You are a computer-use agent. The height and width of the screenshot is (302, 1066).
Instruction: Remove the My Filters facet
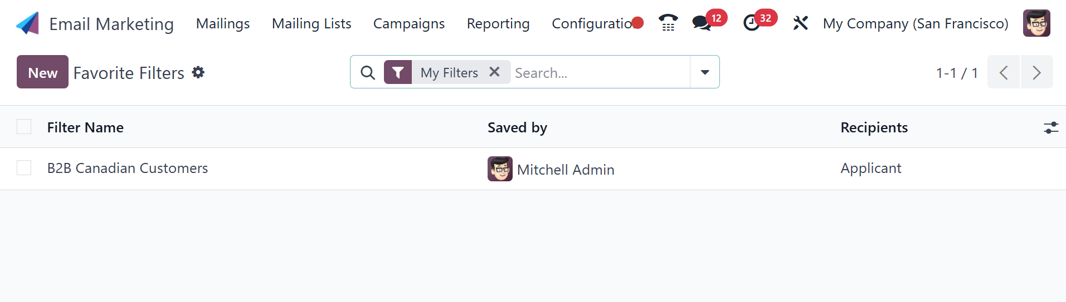pos(494,72)
